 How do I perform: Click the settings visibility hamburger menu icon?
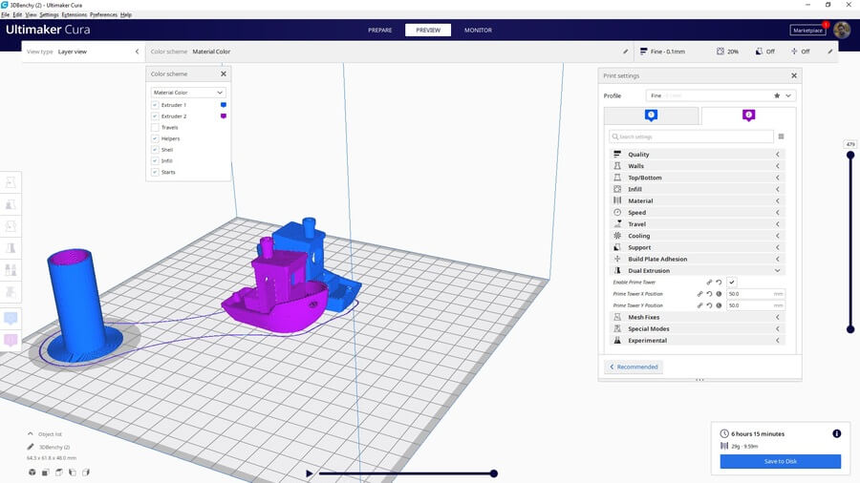[781, 136]
